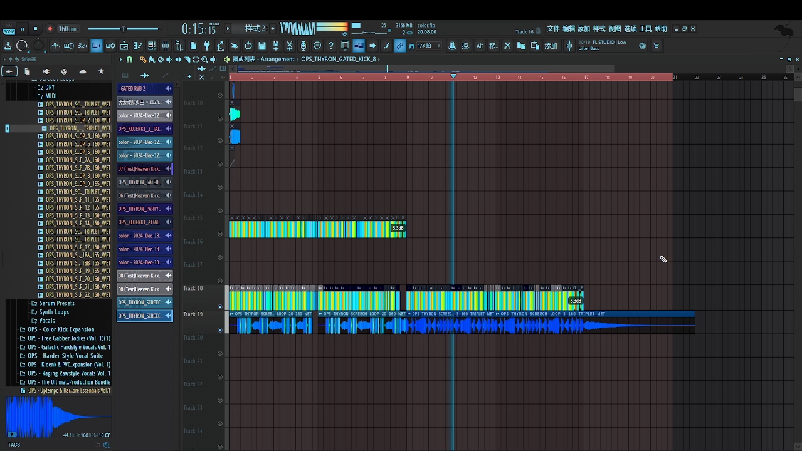Screen dimensions: 802x451
Task: Click the Alt button in the toolbar
Action: coord(480,46)
